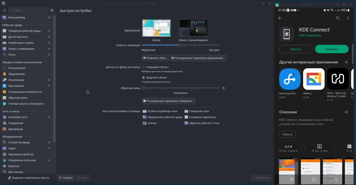Click the Изменить обои button
This screenshot has width=356, height=185.
pyautogui.click(x=155, y=58)
